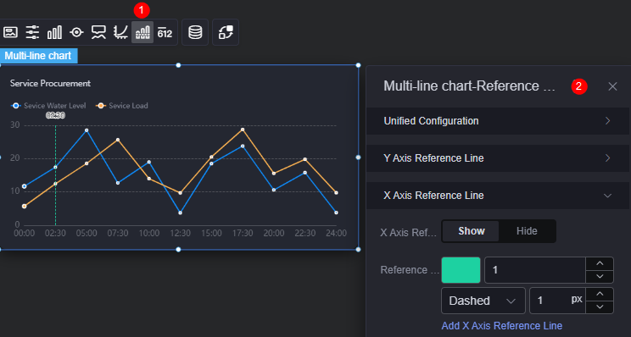Click the component swap interaction icon

(226, 32)
